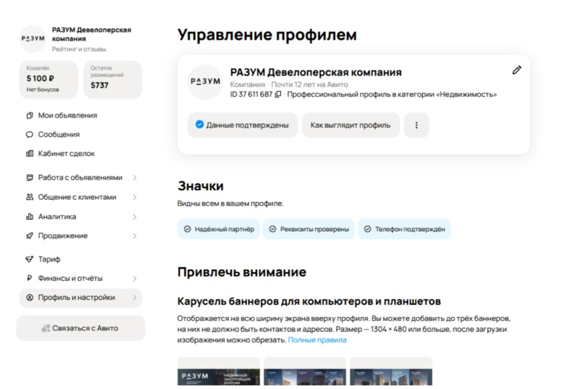Click the Связаться с Авито chat icon
Image resolution: width=561 pixels, height=389 pixels.
(46, 328)
